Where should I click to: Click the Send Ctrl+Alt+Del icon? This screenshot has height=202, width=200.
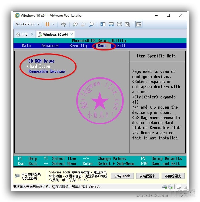click(64, 24)
